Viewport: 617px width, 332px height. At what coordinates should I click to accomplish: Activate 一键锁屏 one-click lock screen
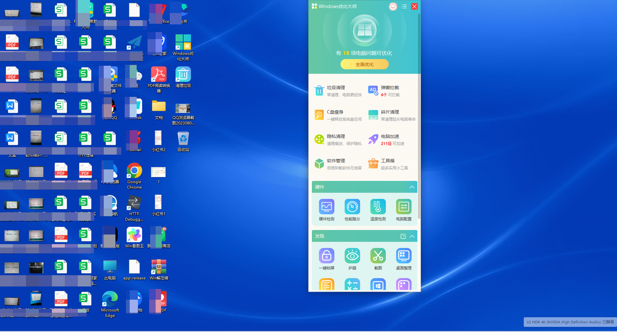[326, 259]
